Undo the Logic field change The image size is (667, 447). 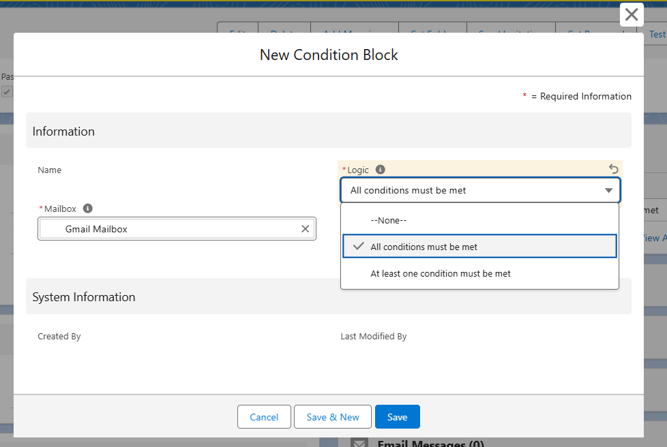pos(613,169)
